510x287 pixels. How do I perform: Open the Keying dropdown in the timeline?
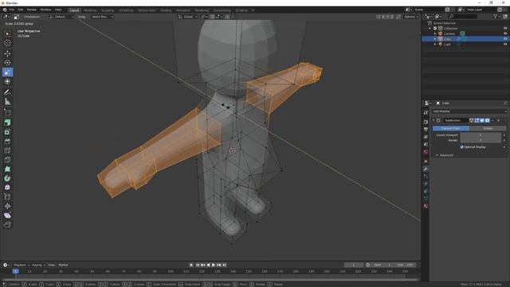point(39,265)
